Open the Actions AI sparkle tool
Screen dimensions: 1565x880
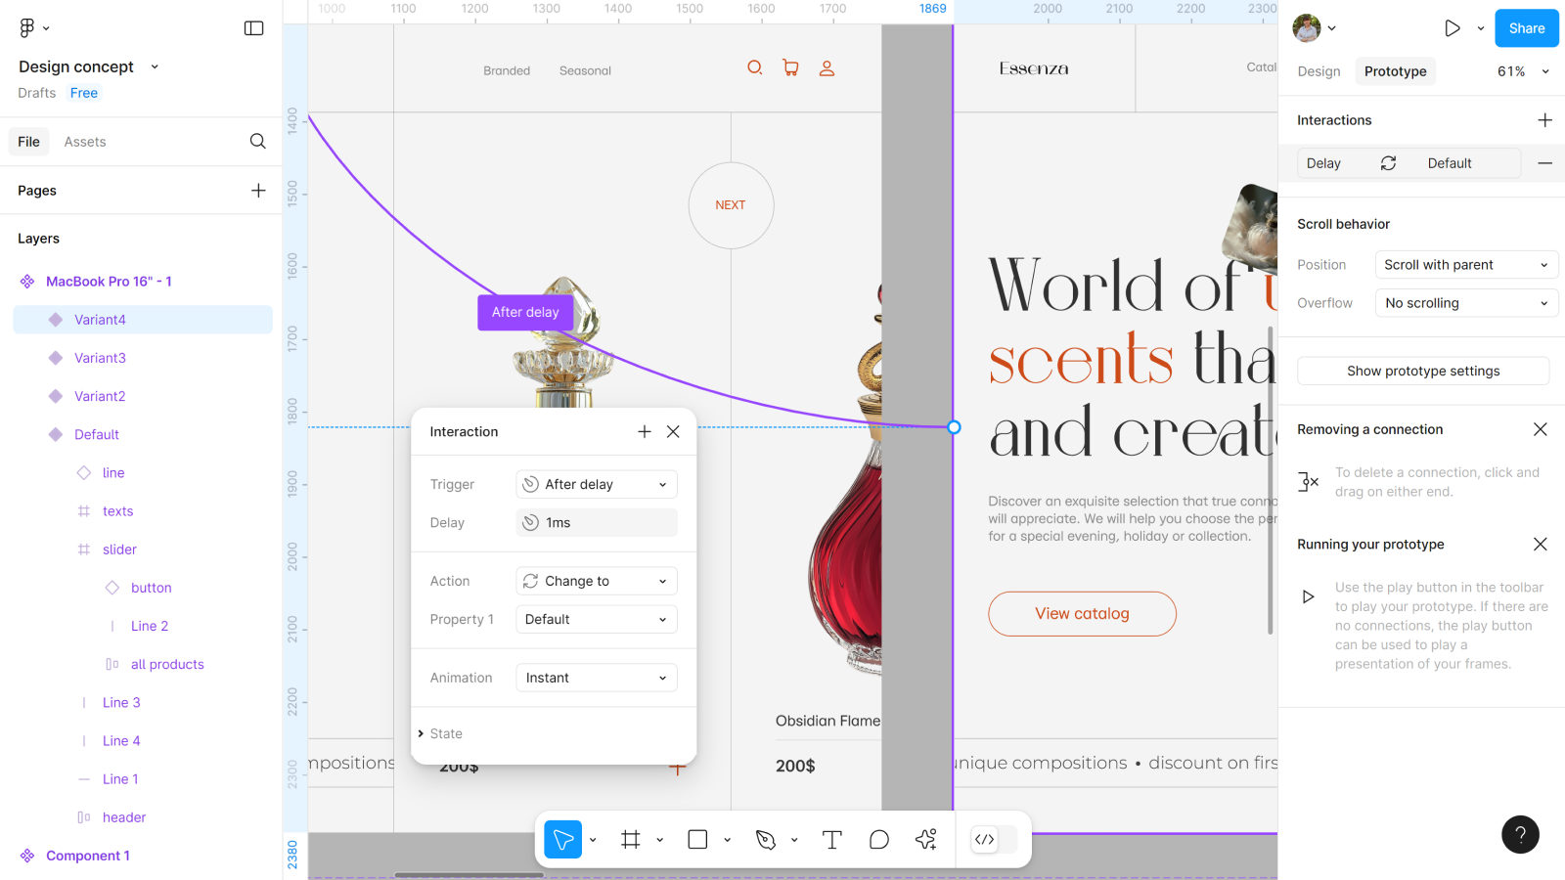tap(925, 839)
